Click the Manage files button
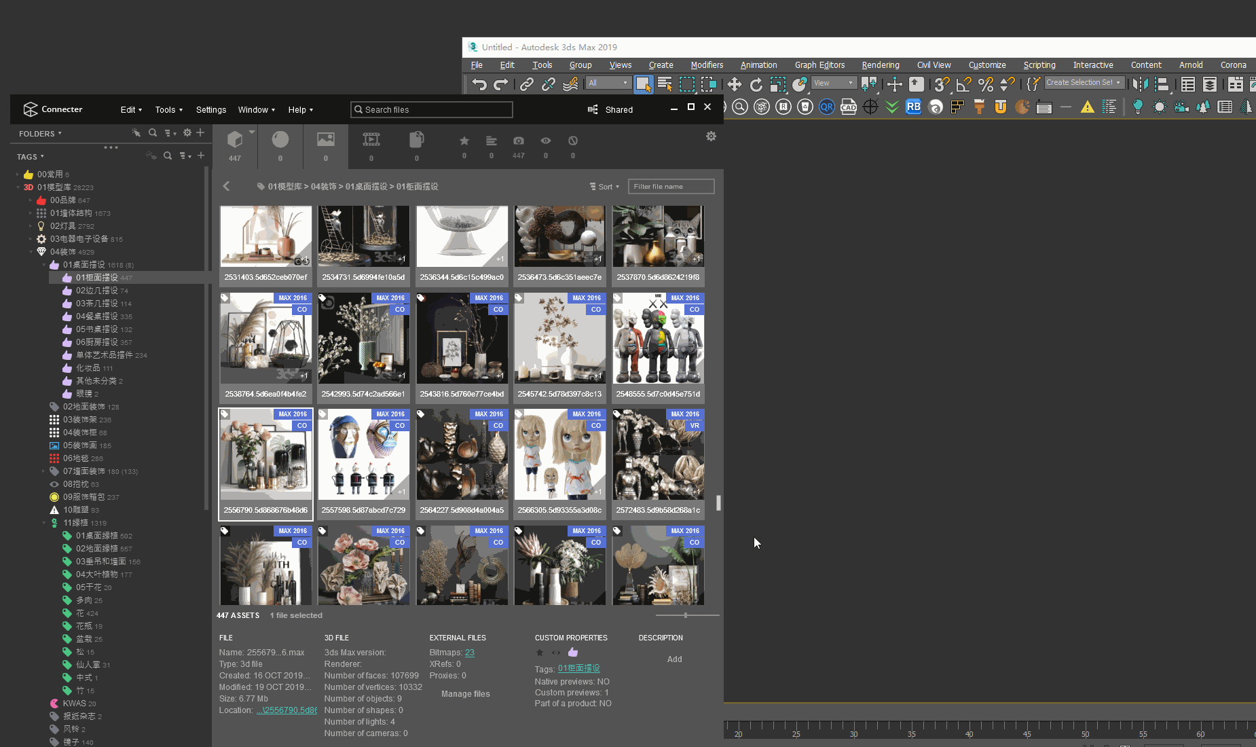The width and height of the screenshot is (1256, 747). [x=465, y=694]
